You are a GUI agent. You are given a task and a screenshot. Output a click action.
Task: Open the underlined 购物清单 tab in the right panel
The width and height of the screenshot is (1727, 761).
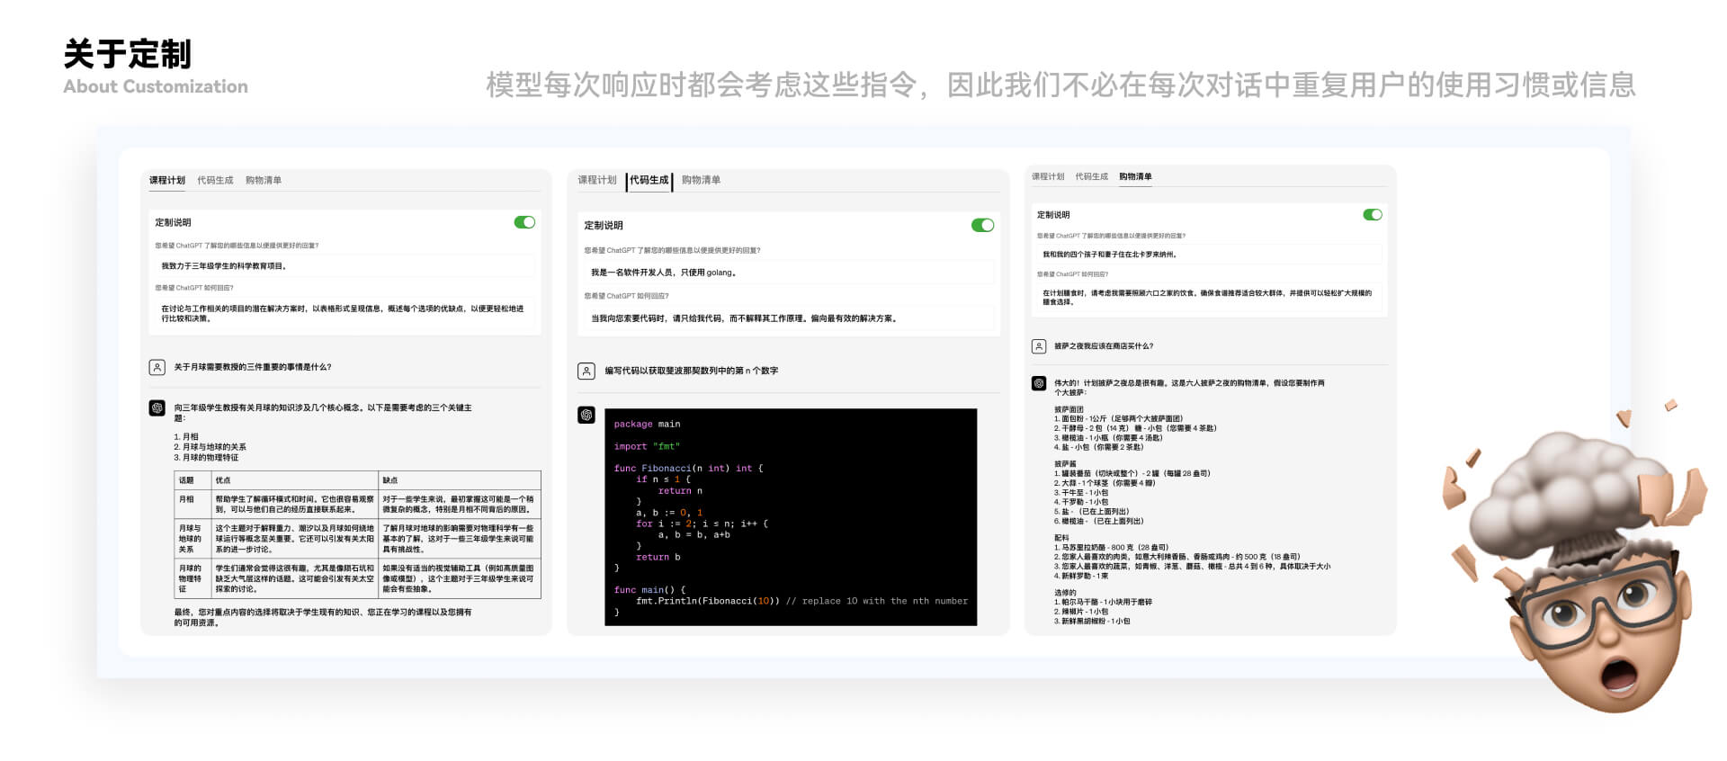(x=1135, y=176)
